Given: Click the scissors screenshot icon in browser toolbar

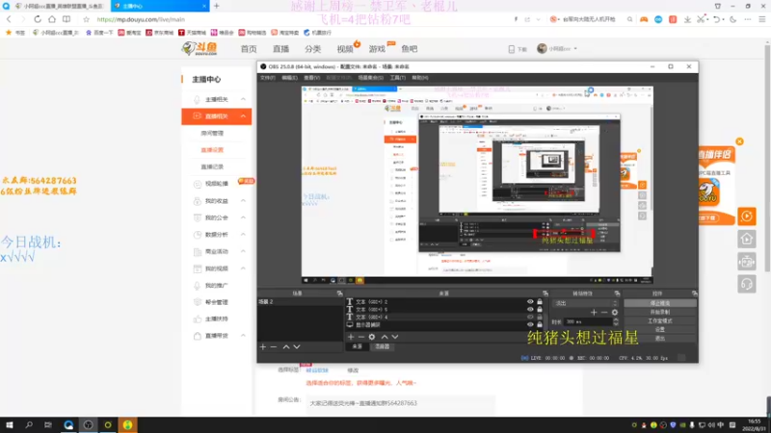Looking at the screenshot, I should click(x=701, y=19).
